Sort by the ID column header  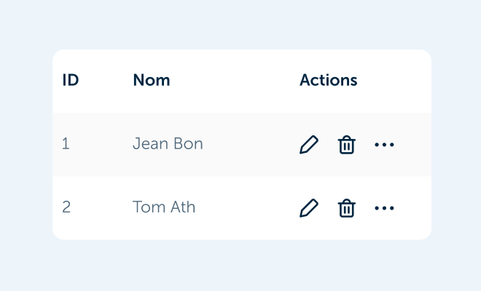(x=71, y=80)
